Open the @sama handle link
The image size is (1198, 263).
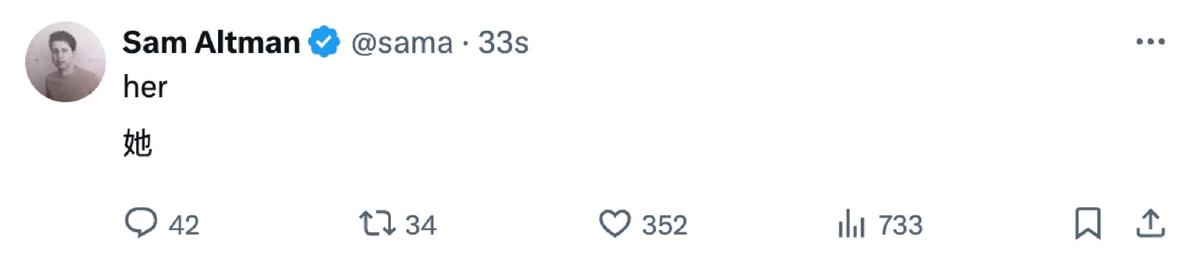[x=401, y=43]
